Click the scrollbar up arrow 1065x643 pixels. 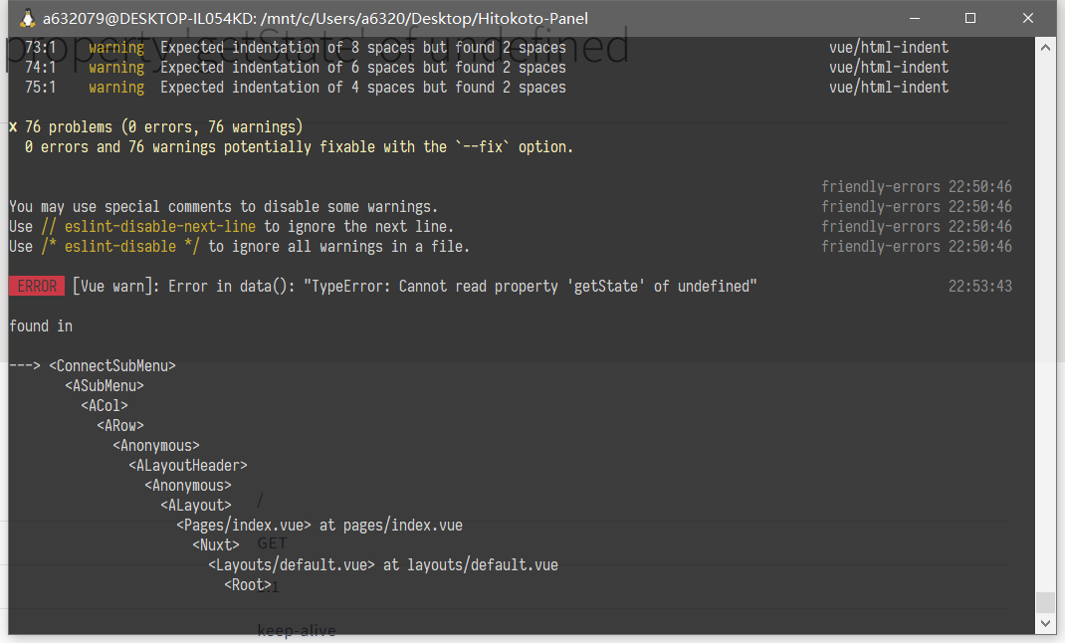[x=1046, y=45]
